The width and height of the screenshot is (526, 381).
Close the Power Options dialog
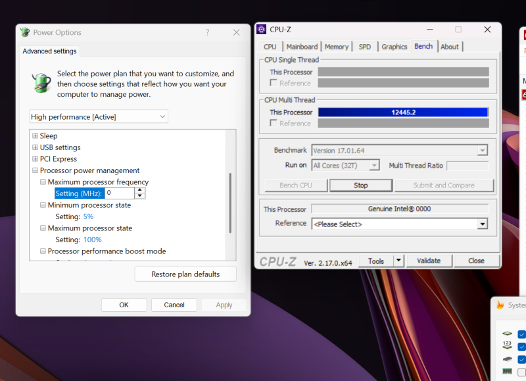(x=237, y=32)
